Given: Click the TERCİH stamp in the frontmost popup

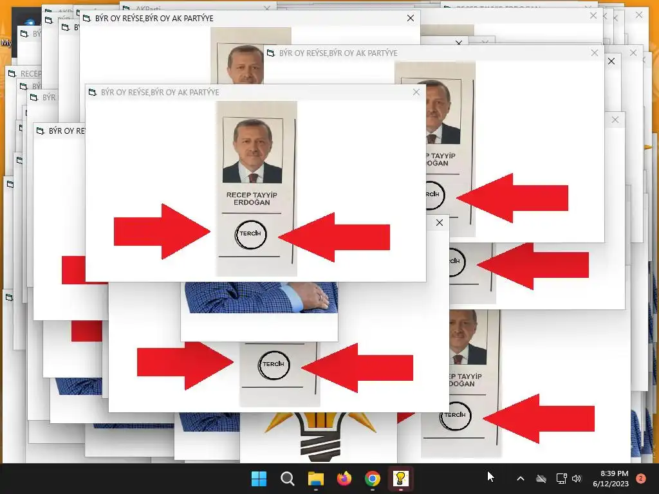Looking at the screenshot, I should [250, 234].
